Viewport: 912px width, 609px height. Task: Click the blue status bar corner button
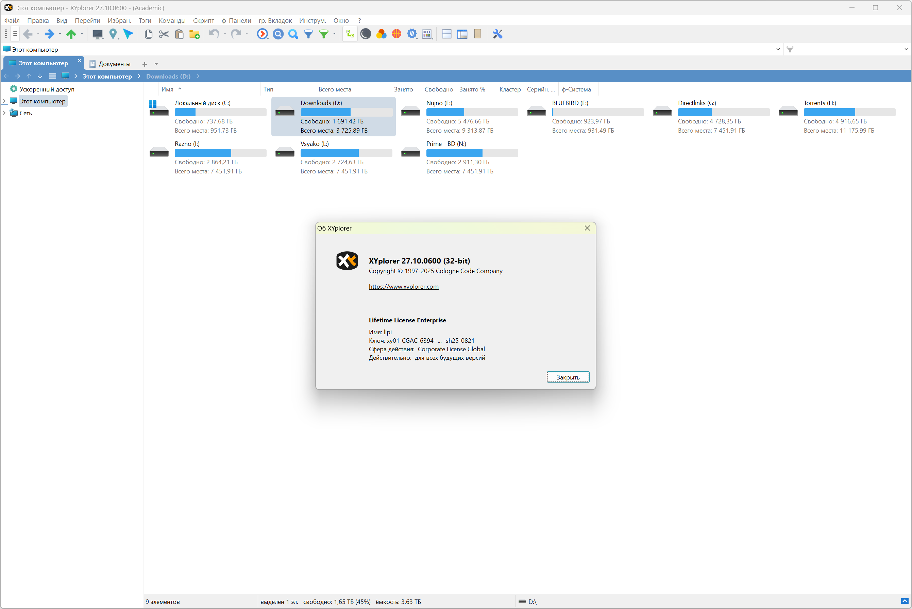[905, 601]
